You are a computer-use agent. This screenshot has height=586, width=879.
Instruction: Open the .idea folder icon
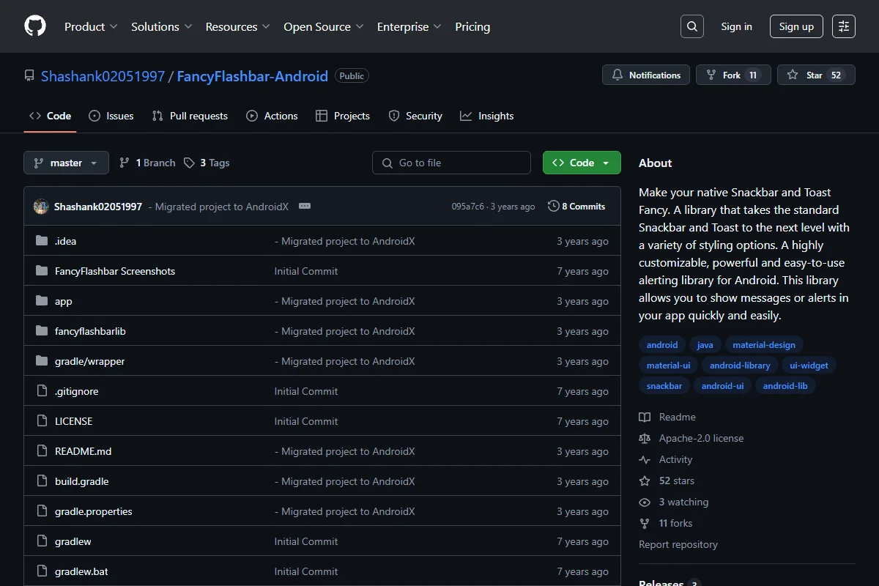[x=42, y=241]
